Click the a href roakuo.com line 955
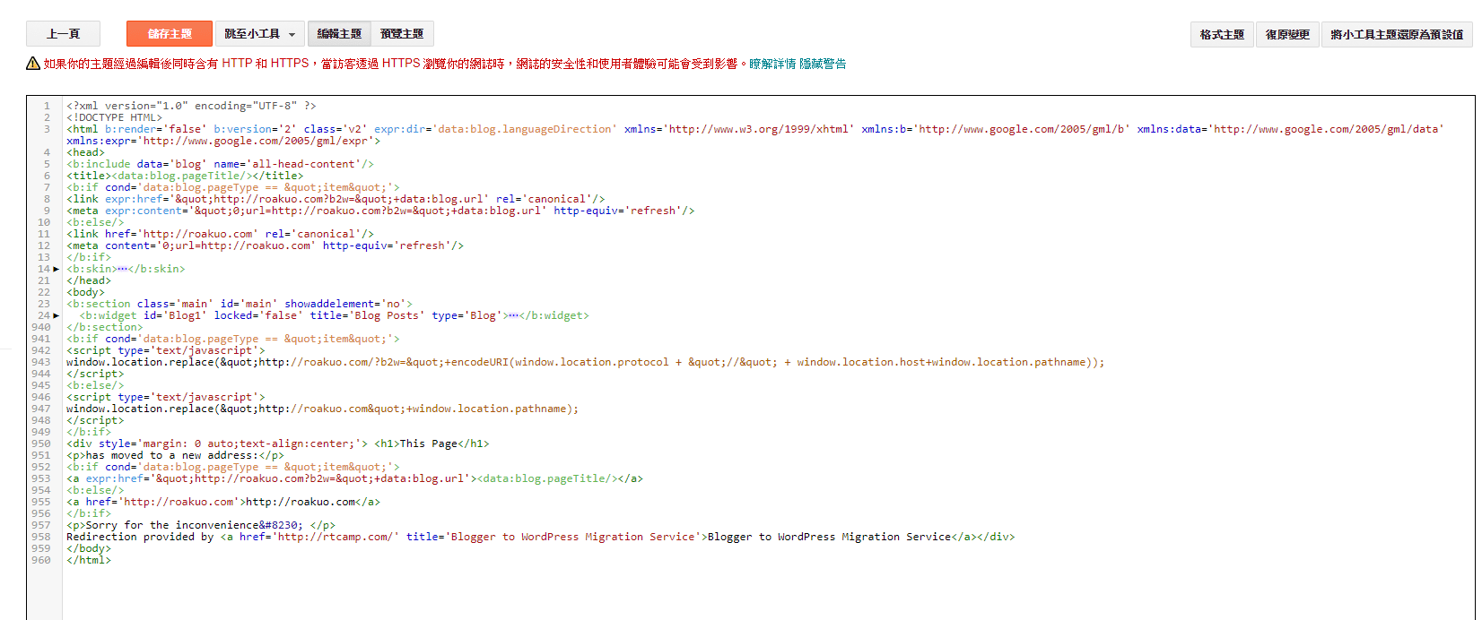Image resolution: width=1482 pixels, height=620 pixels. click(223, 502)
